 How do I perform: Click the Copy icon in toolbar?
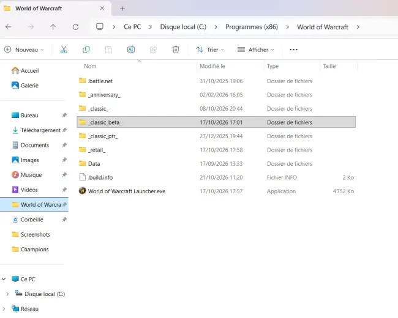click(x=86, y=50)
